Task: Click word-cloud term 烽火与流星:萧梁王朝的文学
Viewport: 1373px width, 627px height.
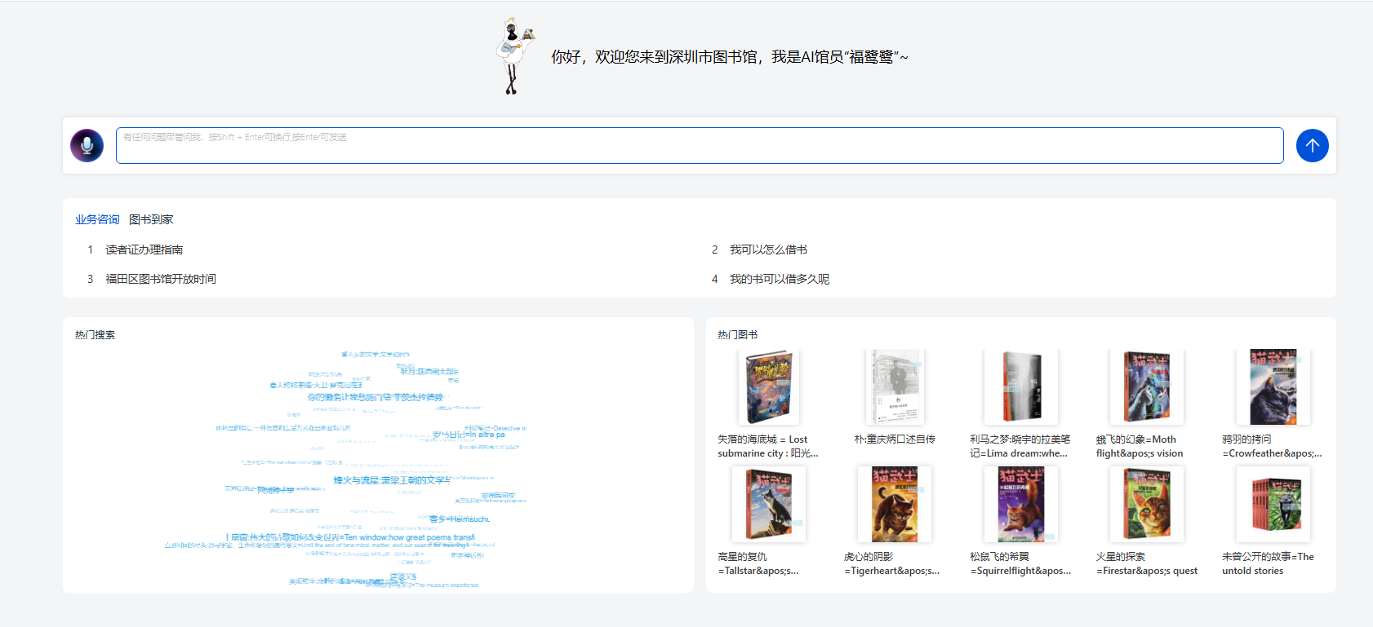Action: [392, 480]
